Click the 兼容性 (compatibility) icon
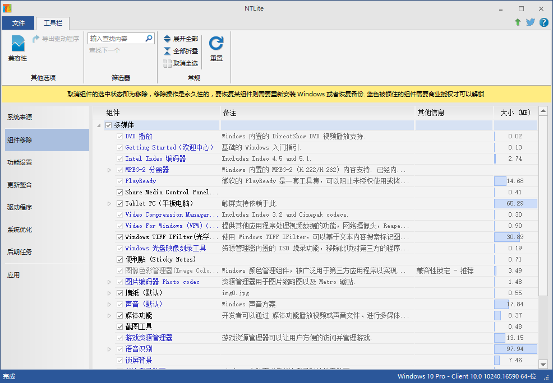553x383 pixels. (x=18, y=44)
